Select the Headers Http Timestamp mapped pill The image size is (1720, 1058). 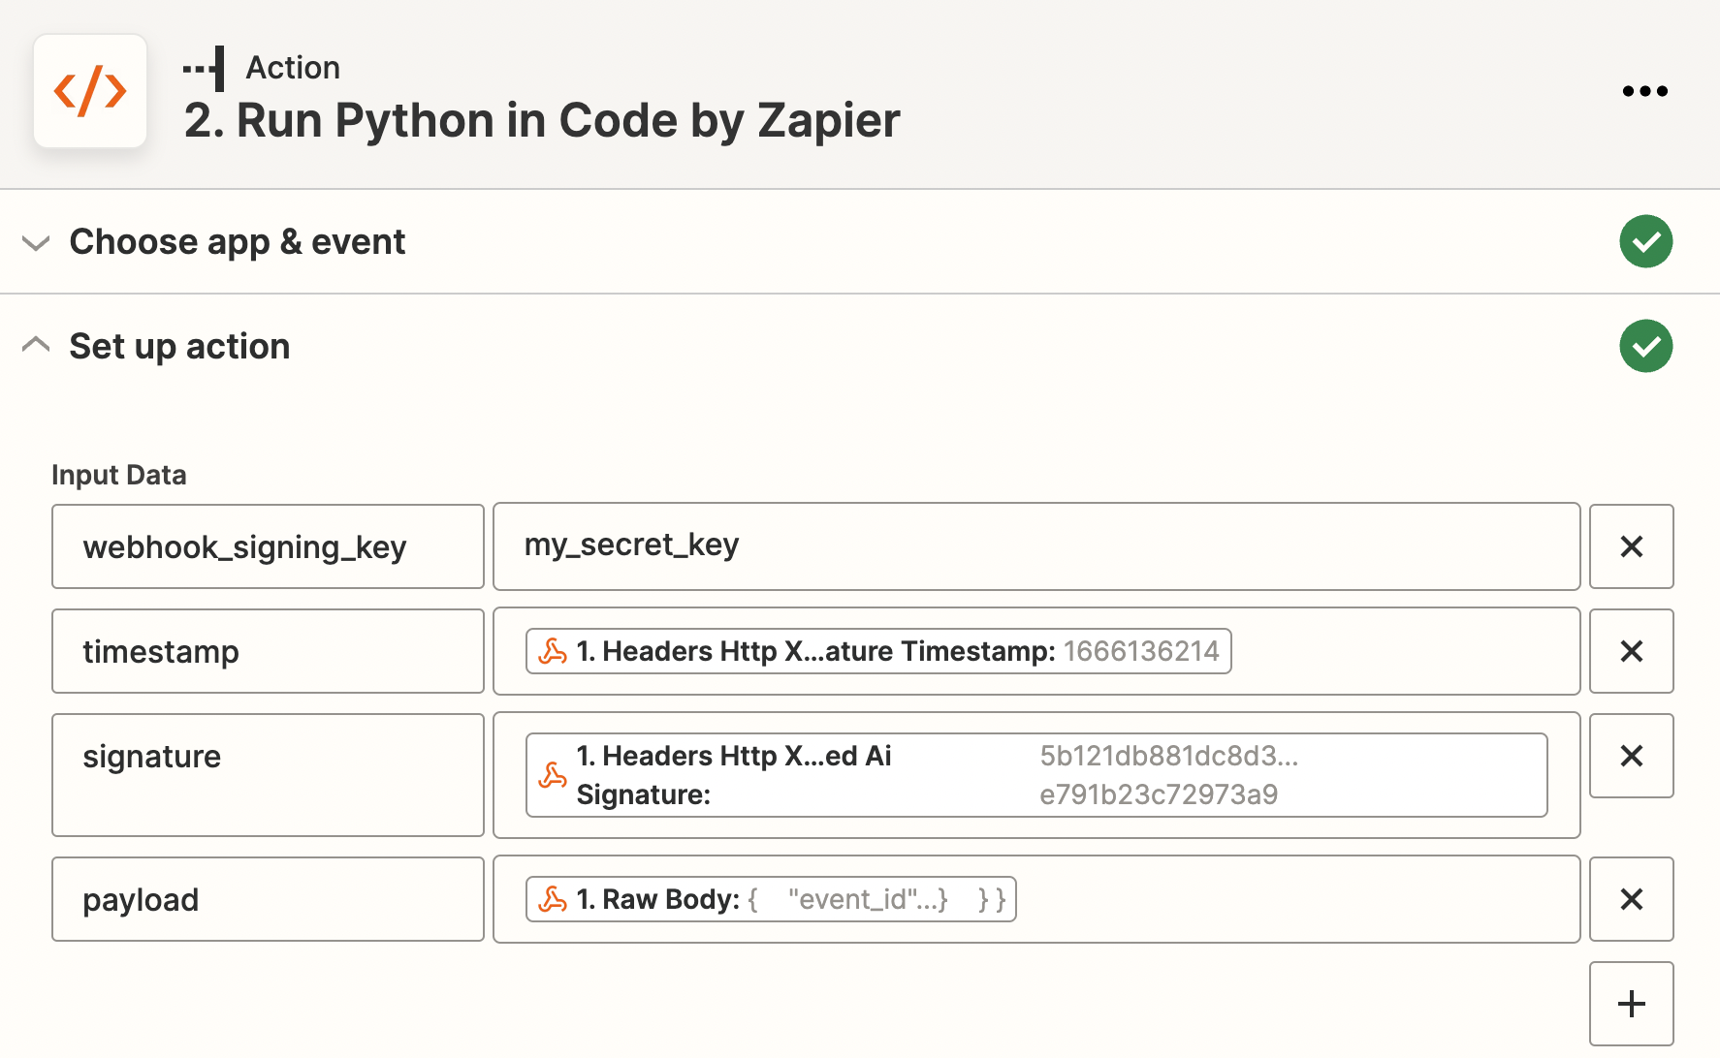click(x=878, y=651)
